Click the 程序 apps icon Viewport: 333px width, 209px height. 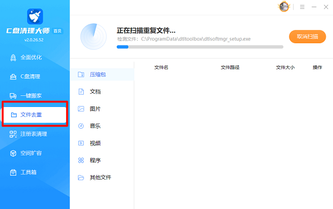[81, 160]
